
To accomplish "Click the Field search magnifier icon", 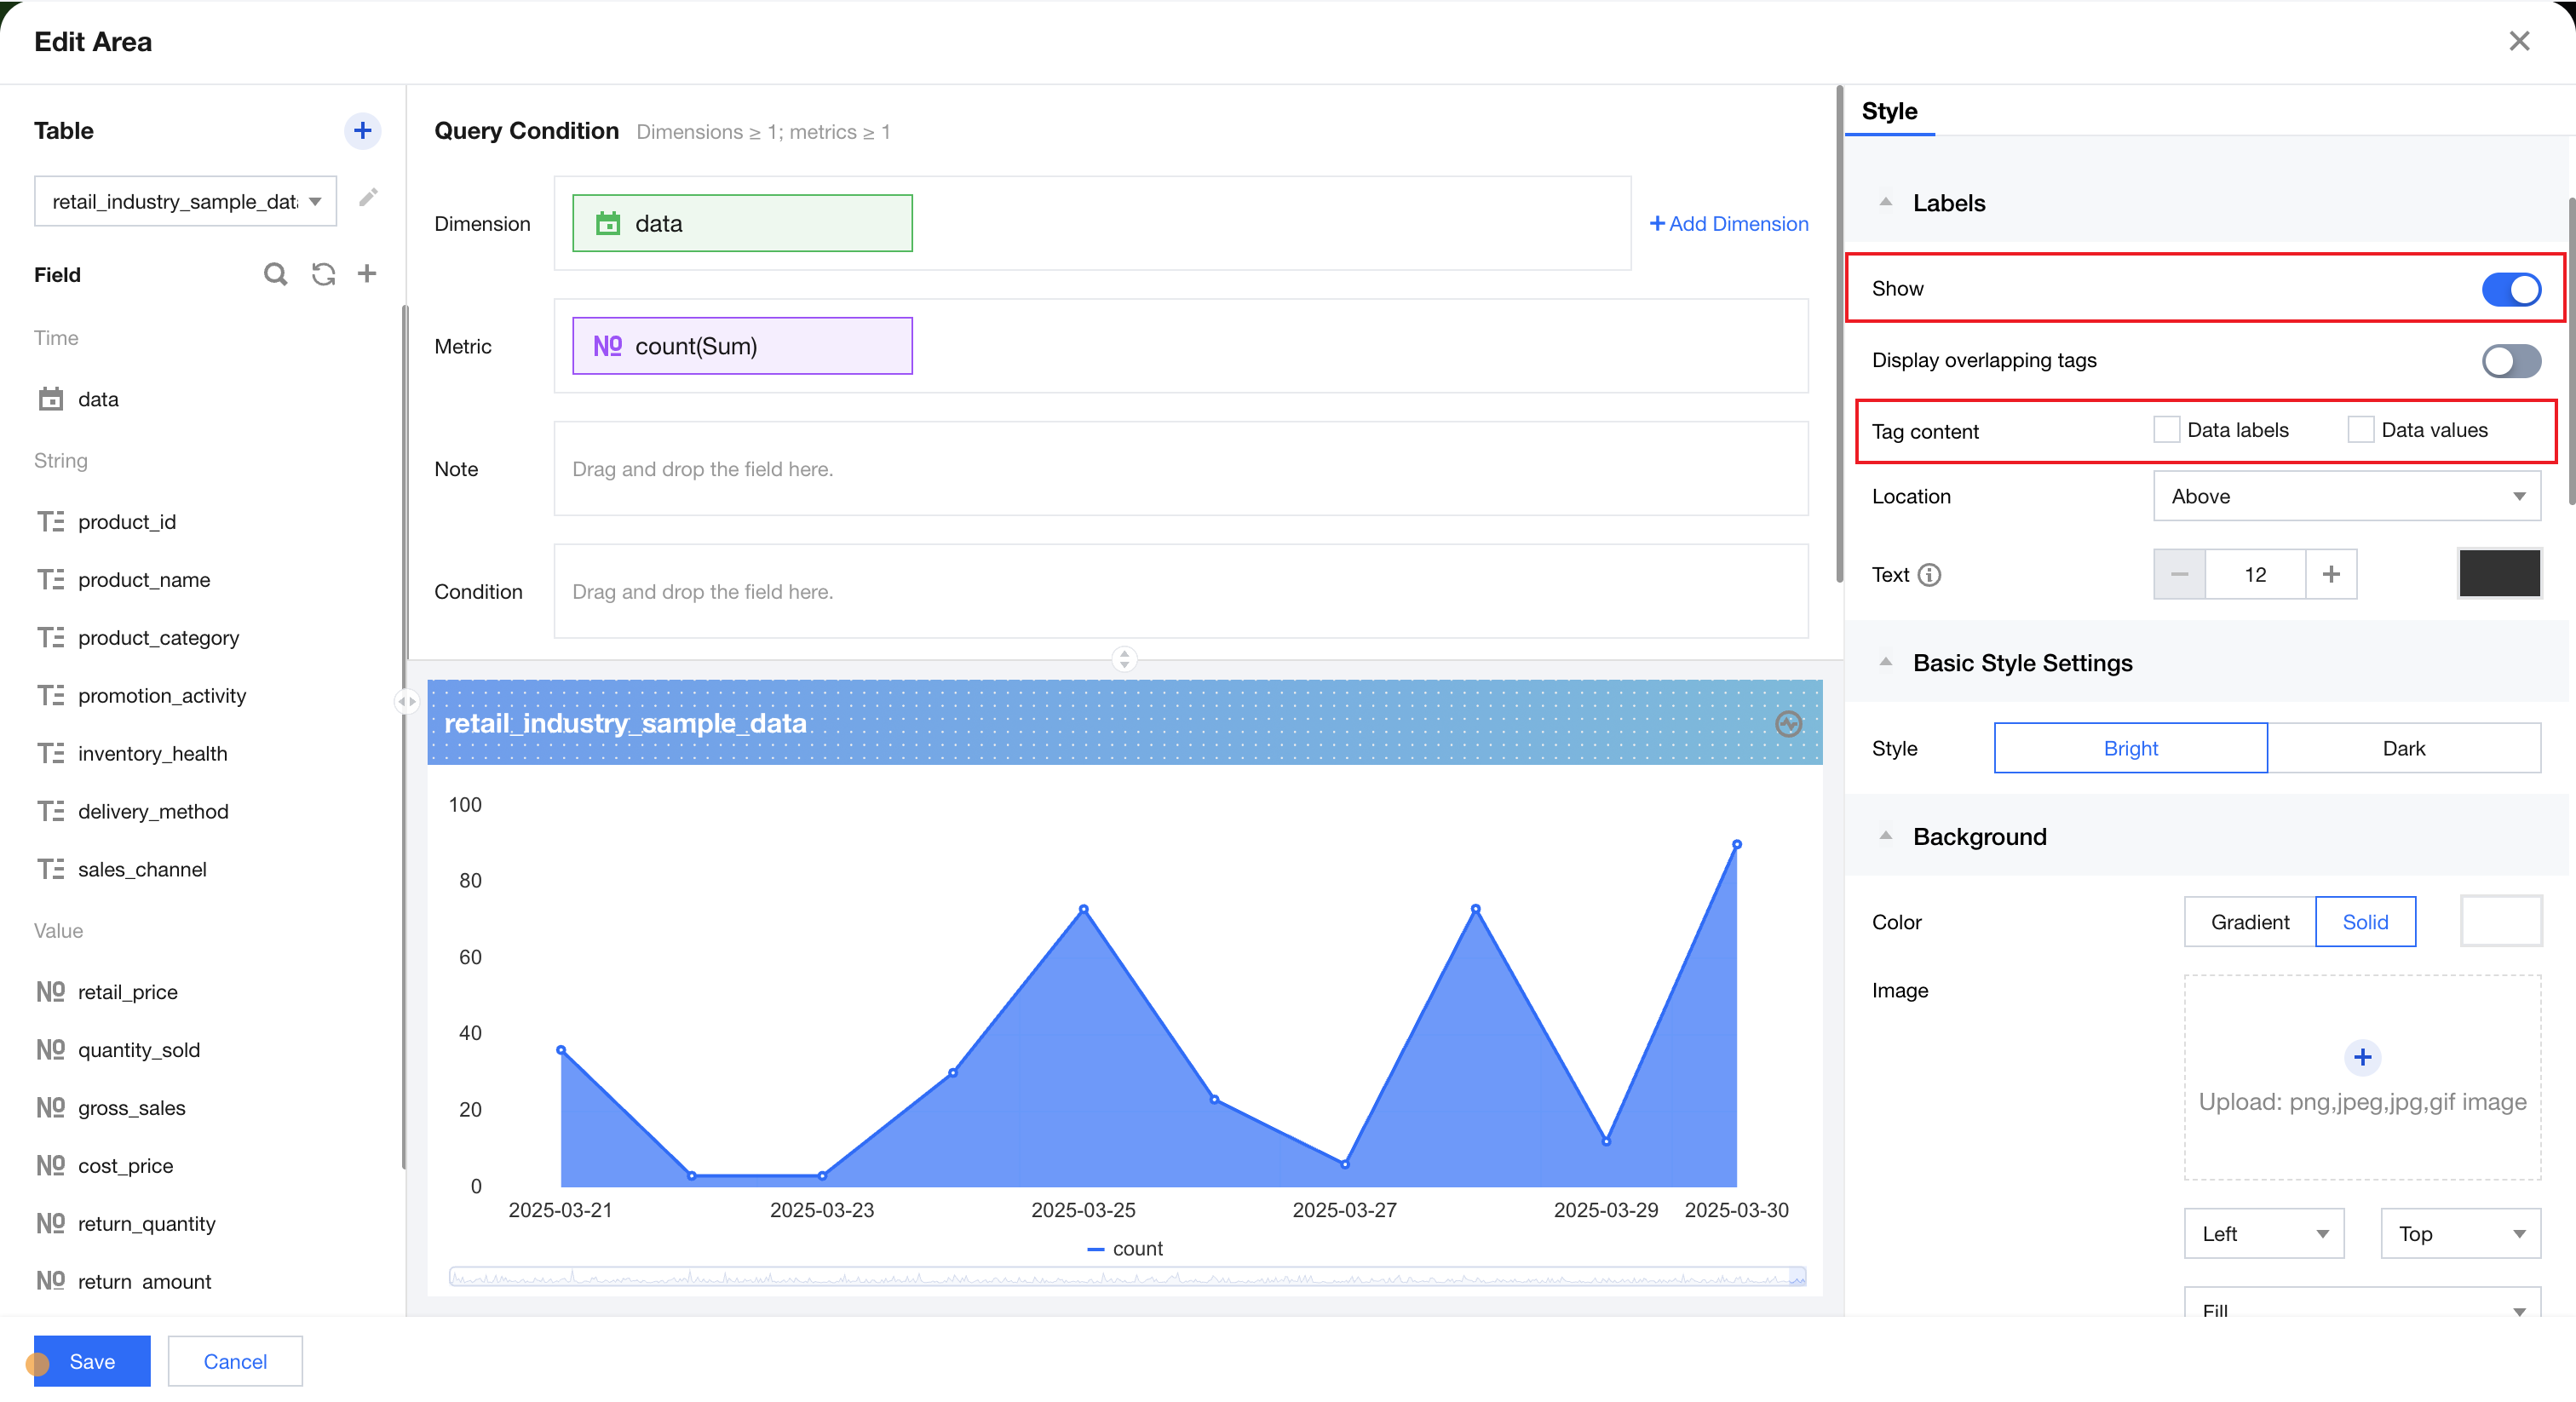I will 275,274.
